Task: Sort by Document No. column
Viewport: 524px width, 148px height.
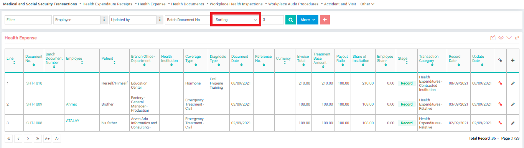Action: click(34, 65)
